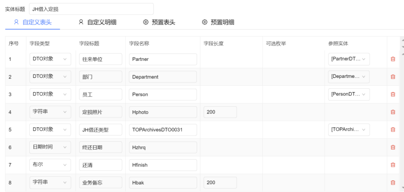Click the table's vertical scrollbar
This screenshot has width=404, height=192.
(402, 120)
